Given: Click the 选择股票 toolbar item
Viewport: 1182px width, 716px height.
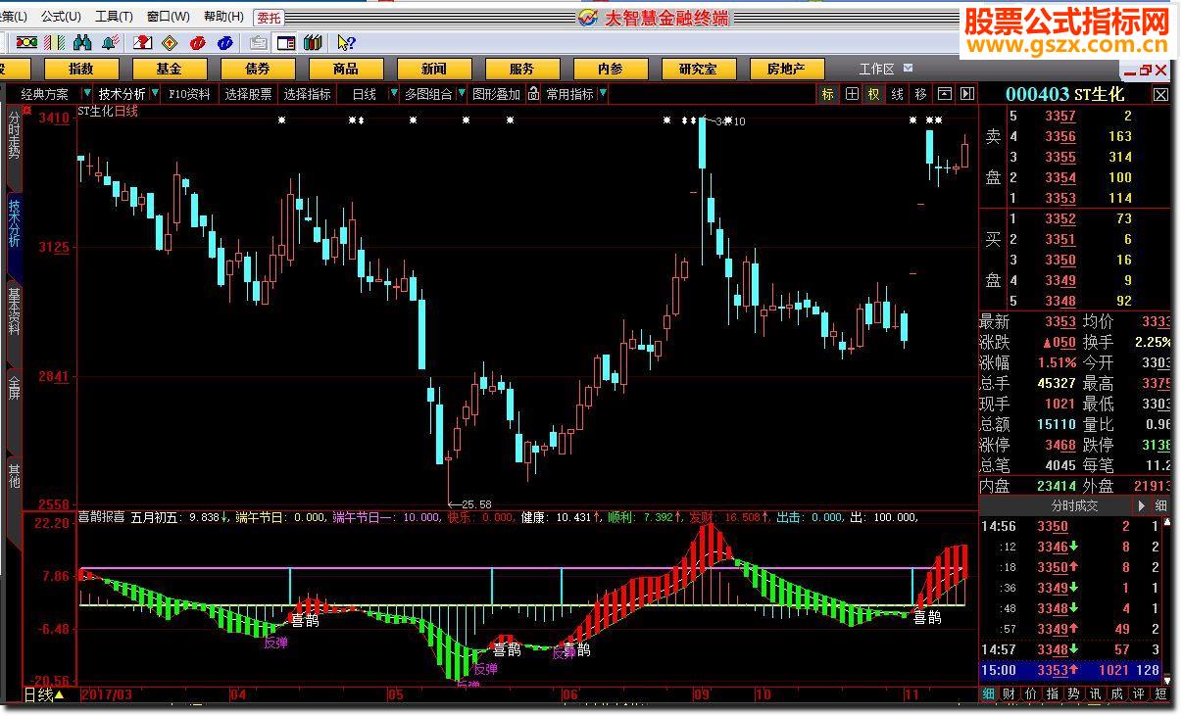Looking at the screenshot, I should pos(248,94).
